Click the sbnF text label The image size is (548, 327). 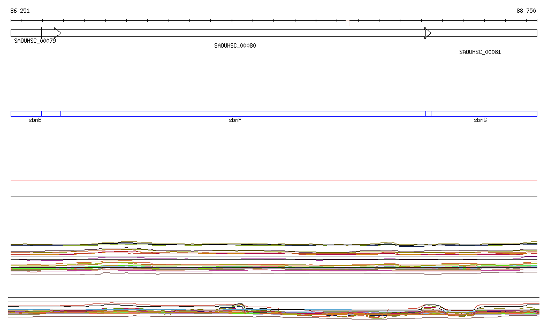(x=235, y=120)
